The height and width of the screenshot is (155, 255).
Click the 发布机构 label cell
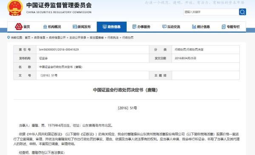(25, 58)
